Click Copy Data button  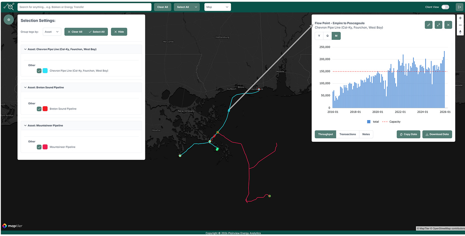click(408, 134)
